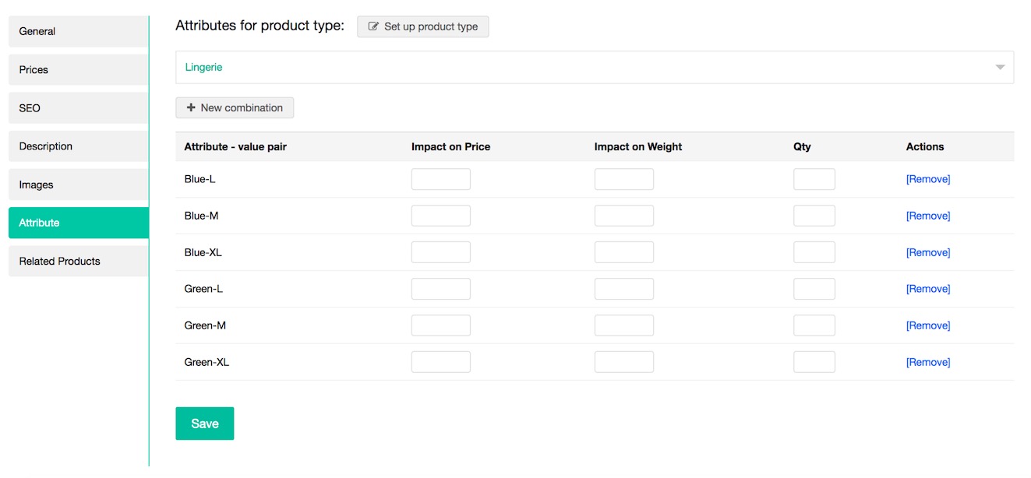Open the Images tab
Viewport: 1031px width, 478px height.
(78, 185)
